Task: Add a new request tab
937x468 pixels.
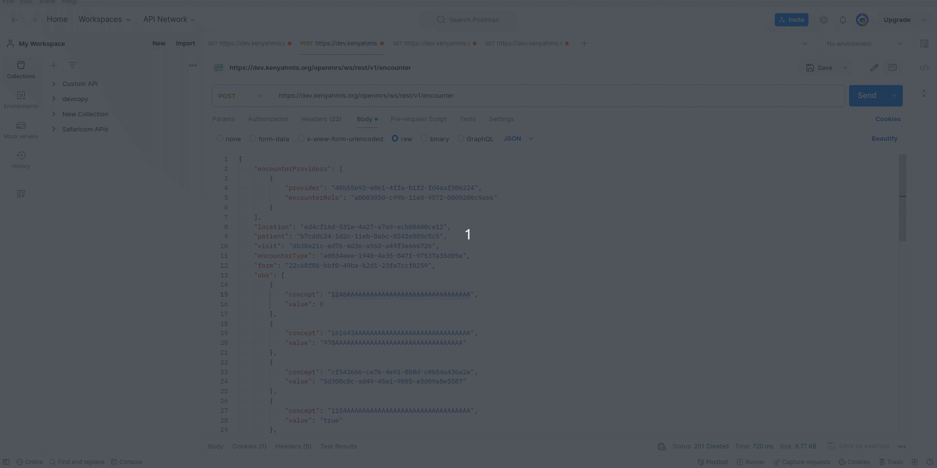Action: (584, 43)
